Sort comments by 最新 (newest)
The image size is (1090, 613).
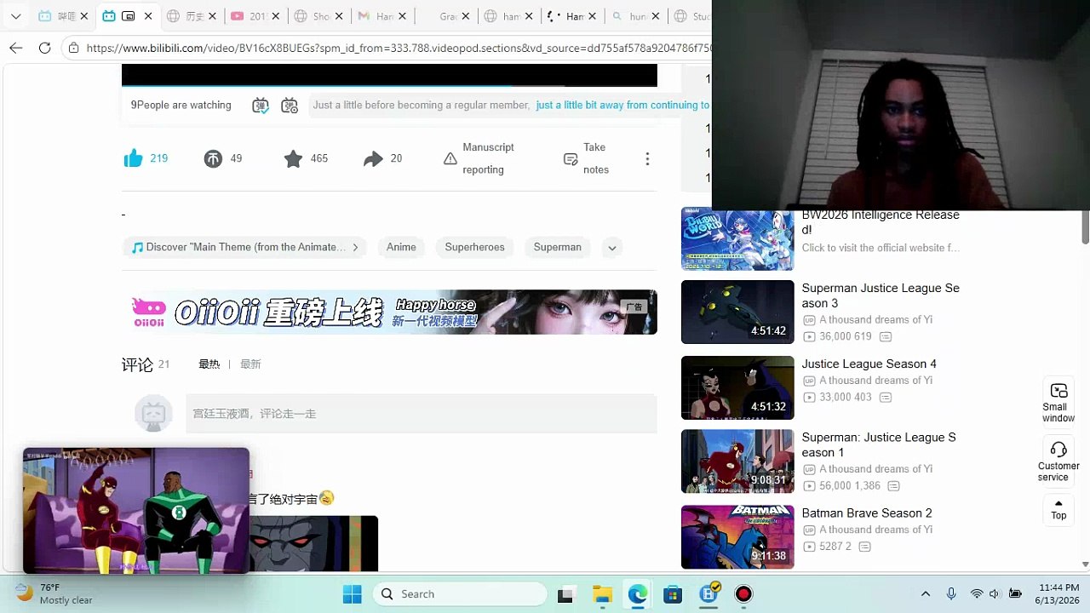(x=250, y=364)
